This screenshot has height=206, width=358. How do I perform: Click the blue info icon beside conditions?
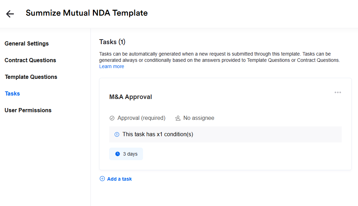point(117,134)
